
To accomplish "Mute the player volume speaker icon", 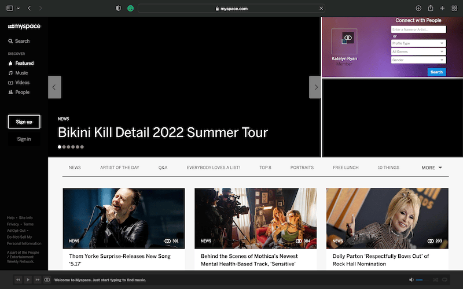I will click(411, 280).
